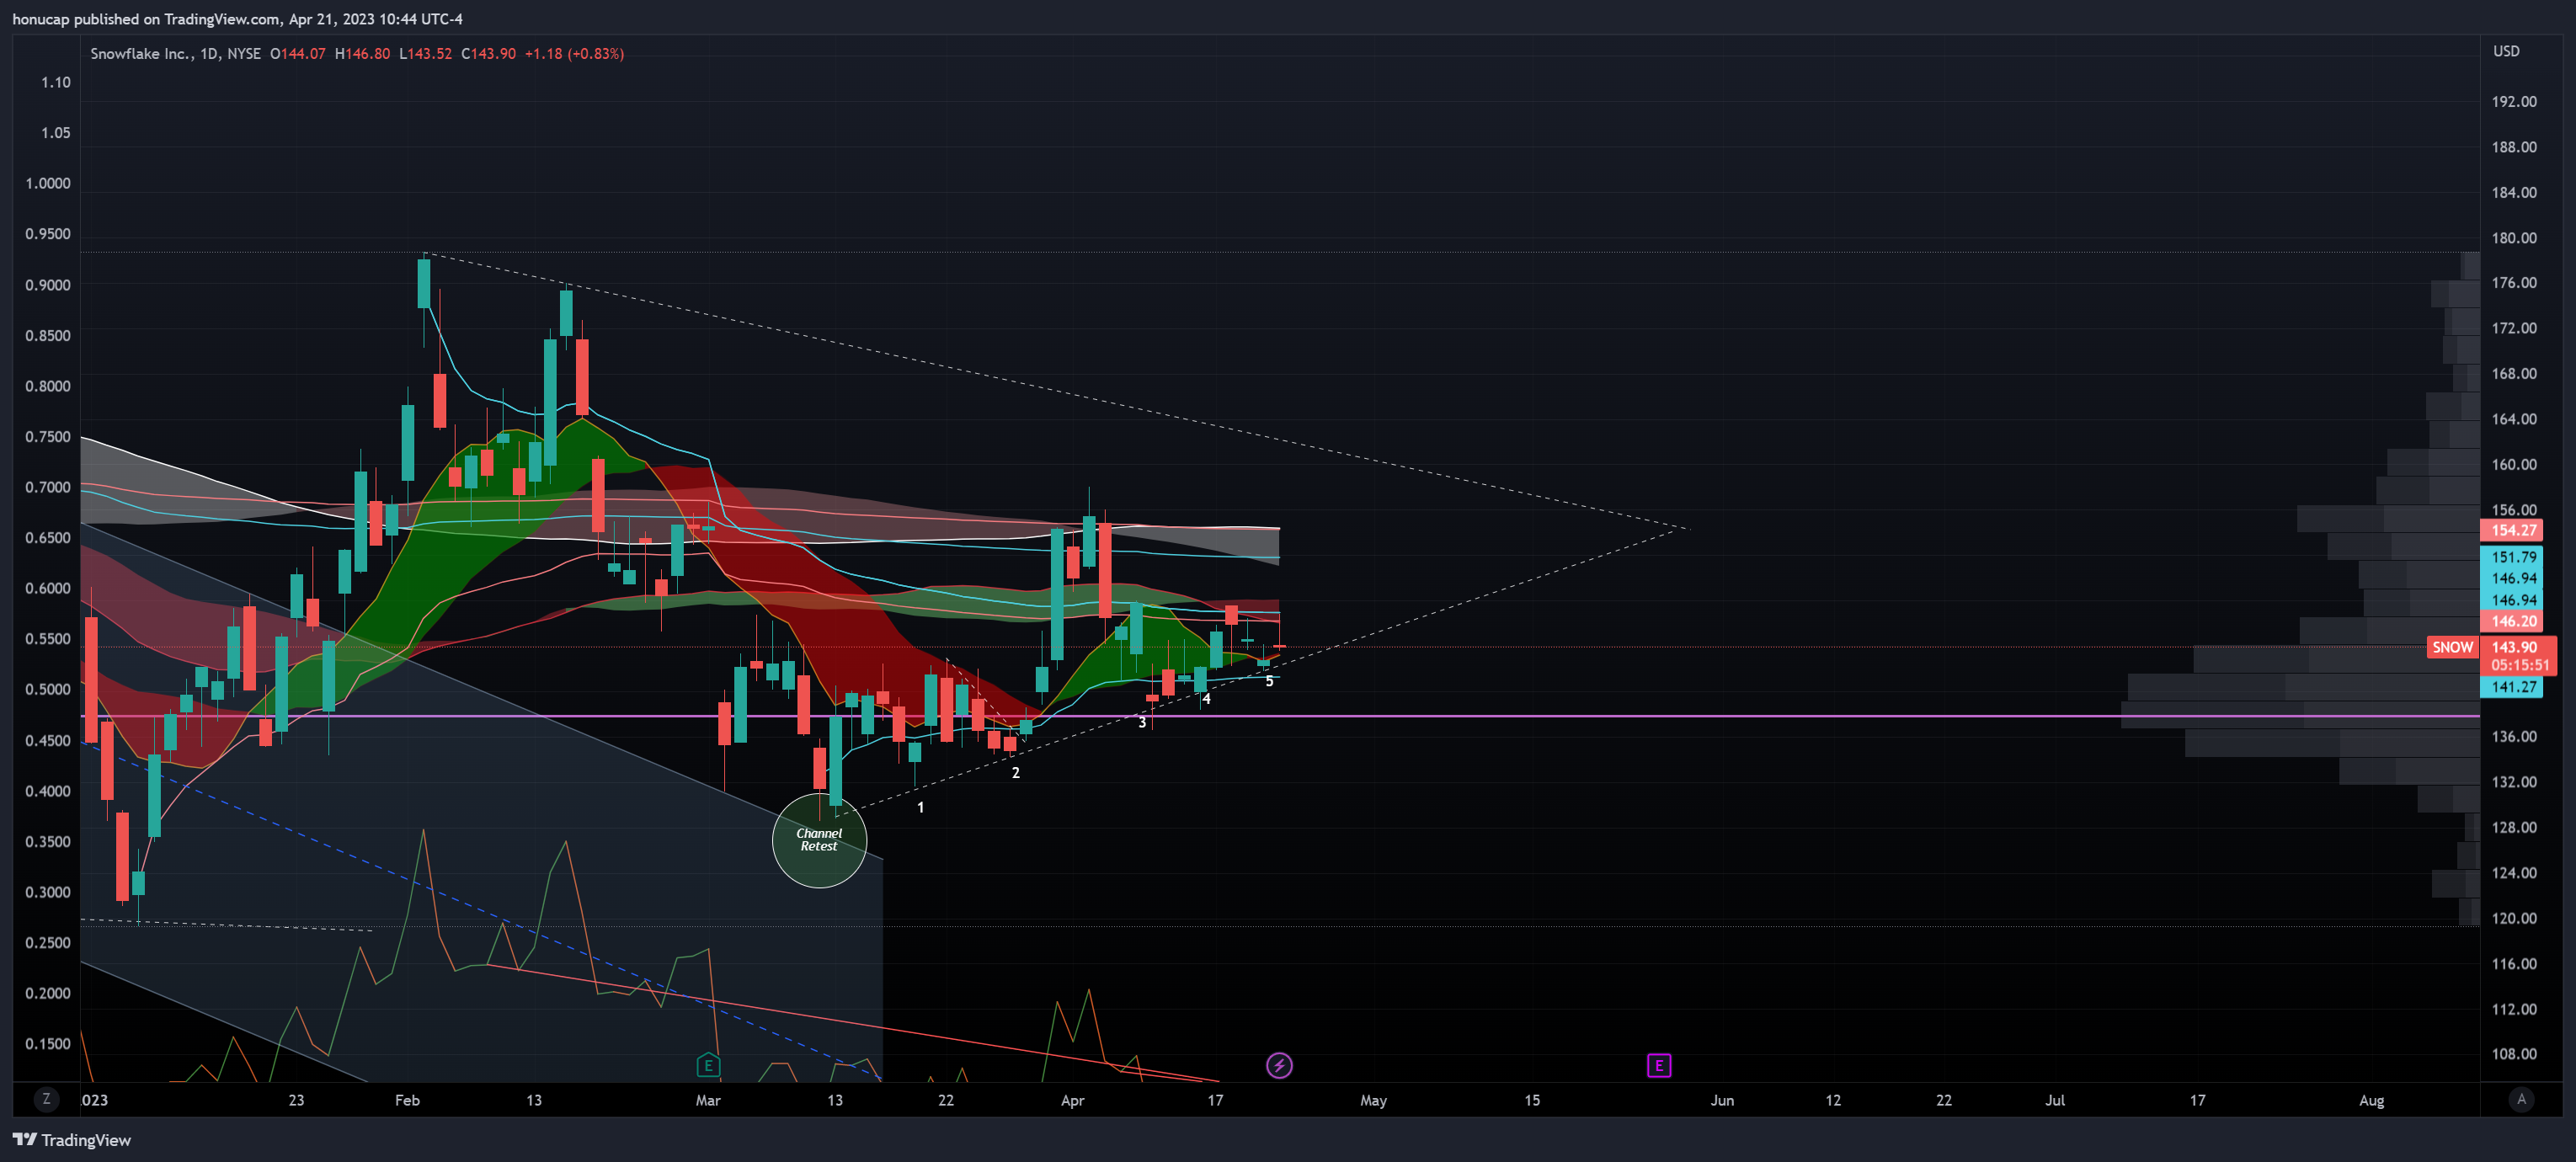Click the Jul date label on time axis
The width and height of the screenshot is (2576, 1162).
2054,1100
